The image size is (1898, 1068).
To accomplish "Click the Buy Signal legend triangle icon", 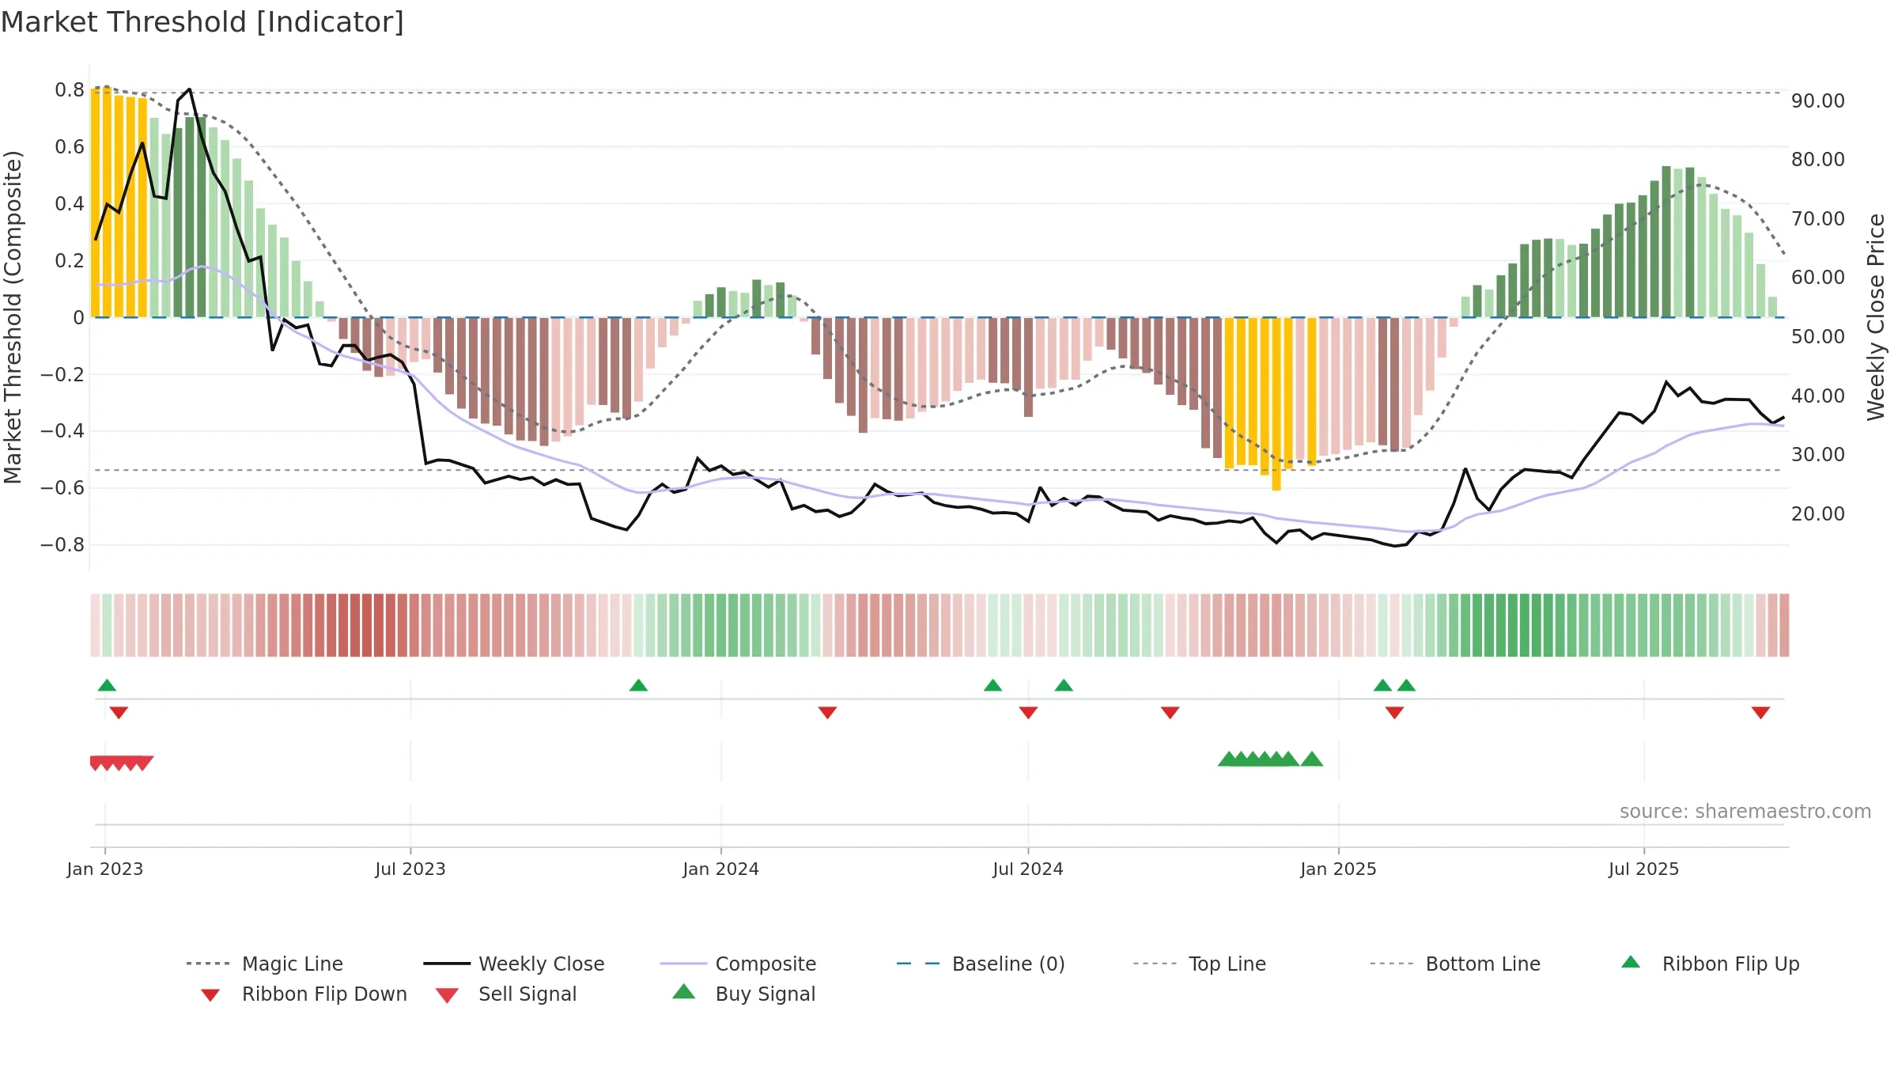I will pyautogui.click(x=683, y=991).
